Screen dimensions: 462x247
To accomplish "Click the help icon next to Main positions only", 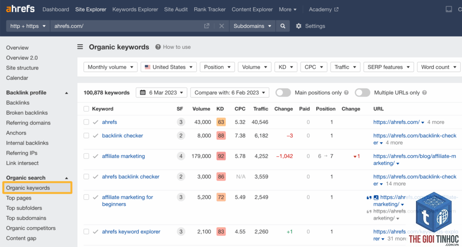I will click(x=346, y=93).
